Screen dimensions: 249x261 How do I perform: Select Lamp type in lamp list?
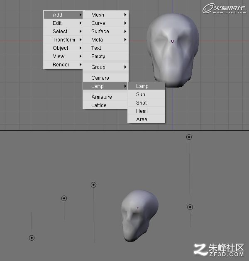146,86
